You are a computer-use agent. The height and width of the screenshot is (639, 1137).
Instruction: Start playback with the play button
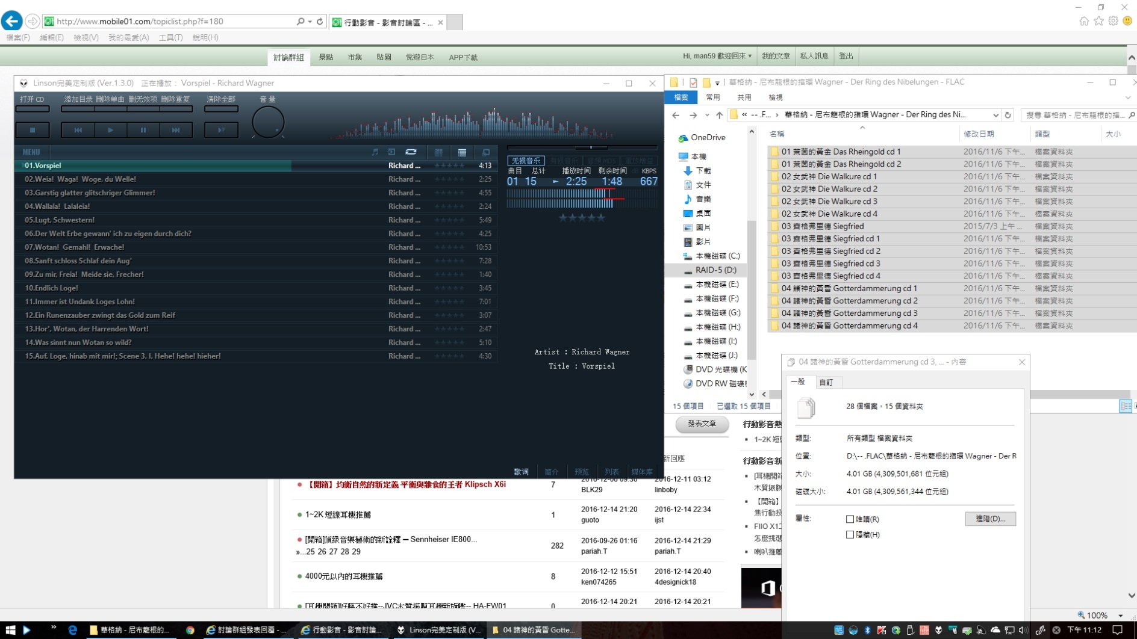[110, 130]
